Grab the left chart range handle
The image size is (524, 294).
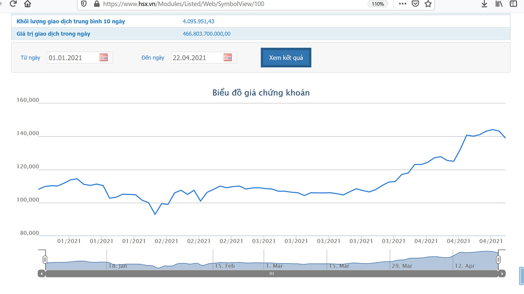45,260
